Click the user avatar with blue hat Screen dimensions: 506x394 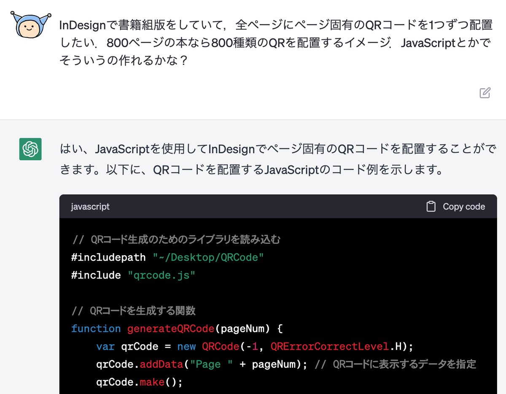30,24
